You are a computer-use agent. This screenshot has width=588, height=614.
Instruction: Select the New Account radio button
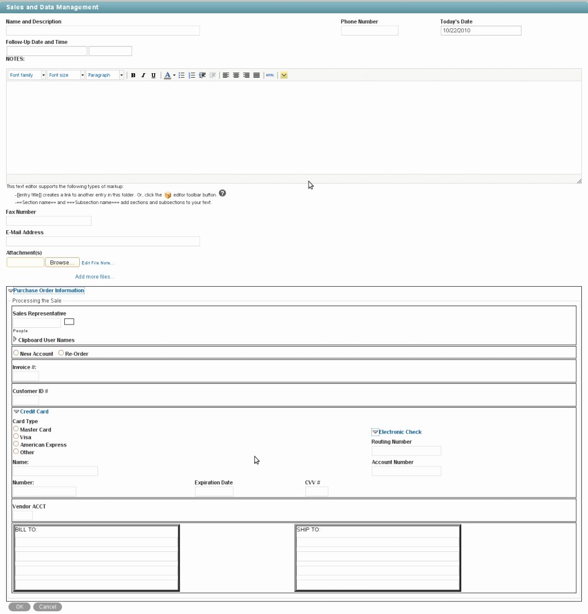click(x=16, y=353)
